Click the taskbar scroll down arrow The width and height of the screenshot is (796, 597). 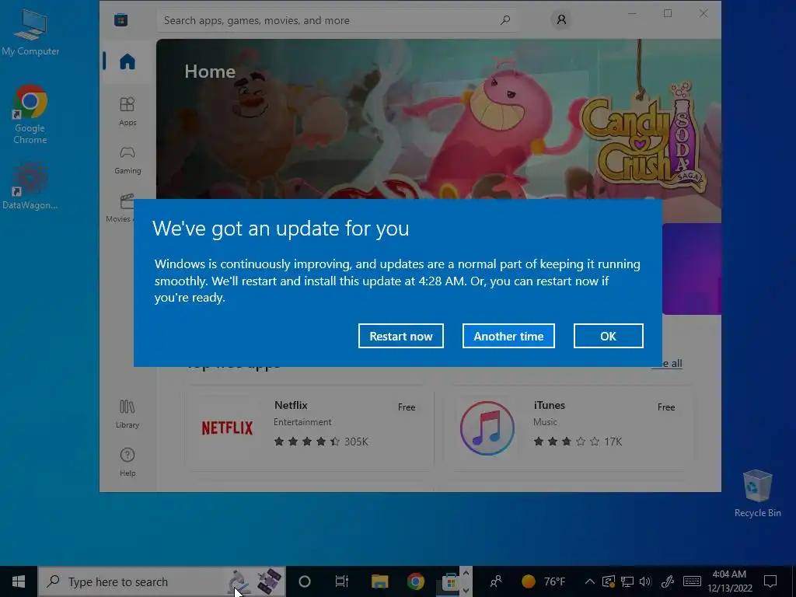click(466, 590)
